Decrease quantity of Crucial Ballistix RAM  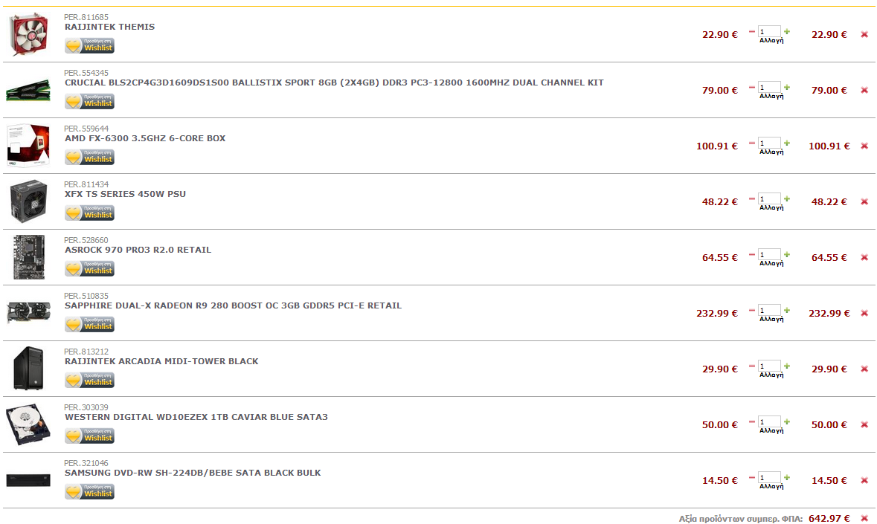coord(752,88)
